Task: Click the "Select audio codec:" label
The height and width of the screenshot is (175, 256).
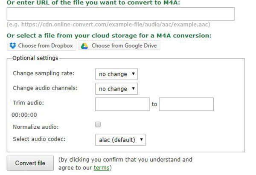Action: [x=39, y=139]
